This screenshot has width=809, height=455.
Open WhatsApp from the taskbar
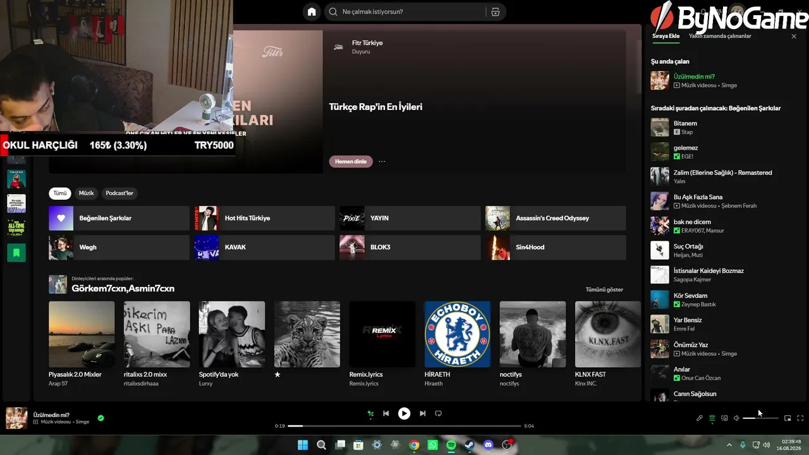pos(432,445)
